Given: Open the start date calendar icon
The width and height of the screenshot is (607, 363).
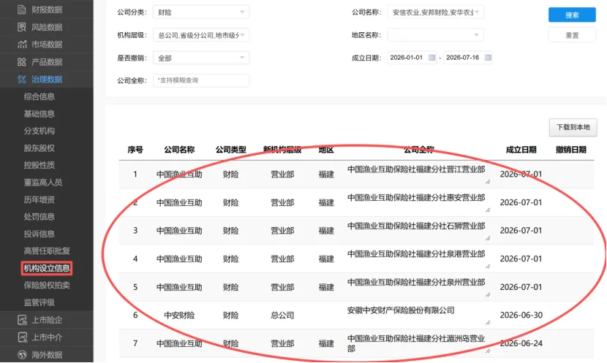Looking at the screenshot, I should coord(431,58).
